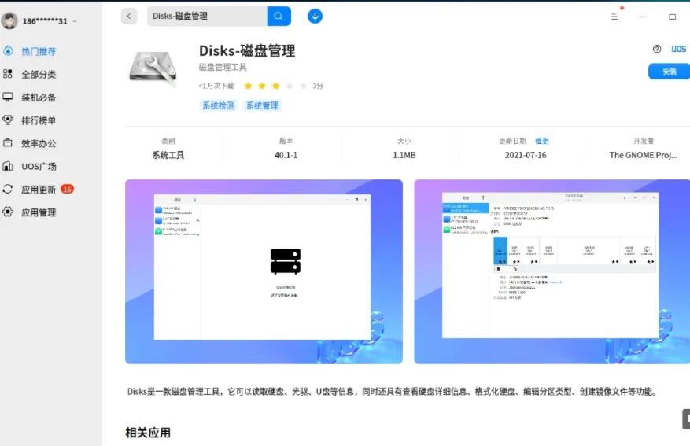Image resolution: width=690 pixels, height=446 pixels.
Task: Expand the account dropdown arrow
Action: click(75, 21)
